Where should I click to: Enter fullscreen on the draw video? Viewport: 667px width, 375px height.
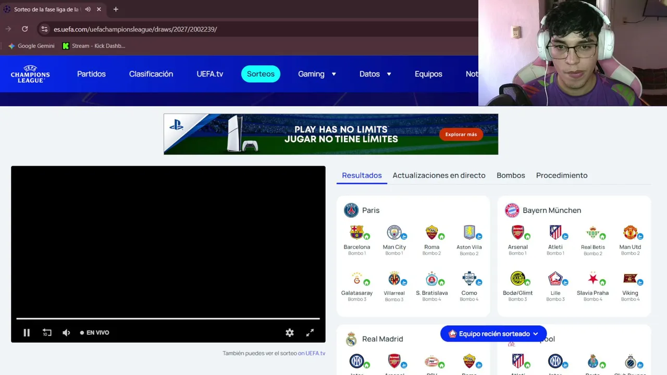[x=310, y=333]
